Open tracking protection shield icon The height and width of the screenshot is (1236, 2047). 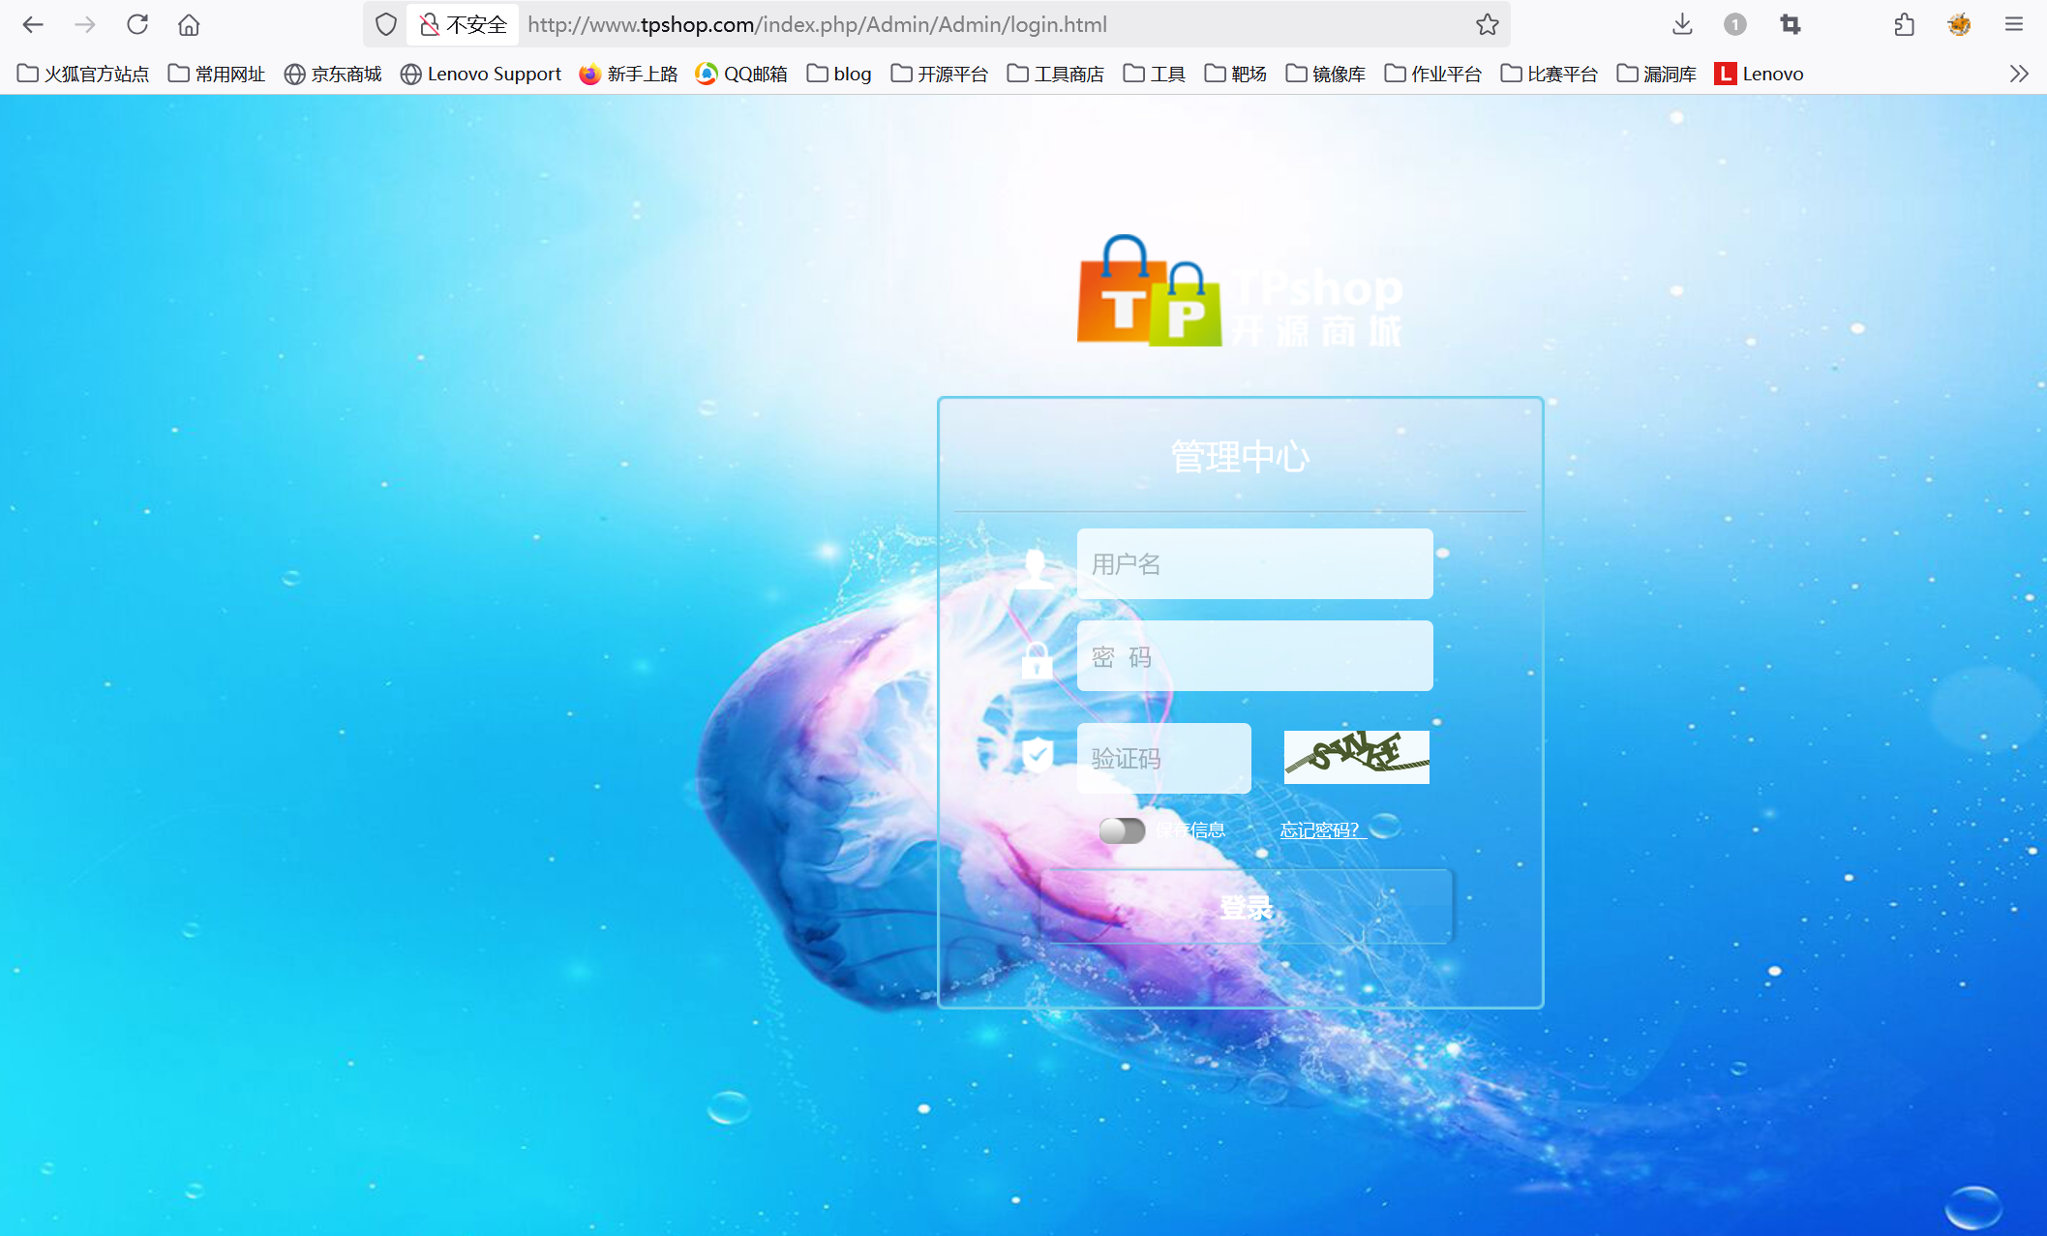(x=386, y=24)
